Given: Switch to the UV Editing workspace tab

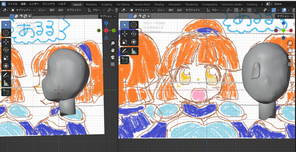Looking at the screenshot, I should [x=123, y=4].
